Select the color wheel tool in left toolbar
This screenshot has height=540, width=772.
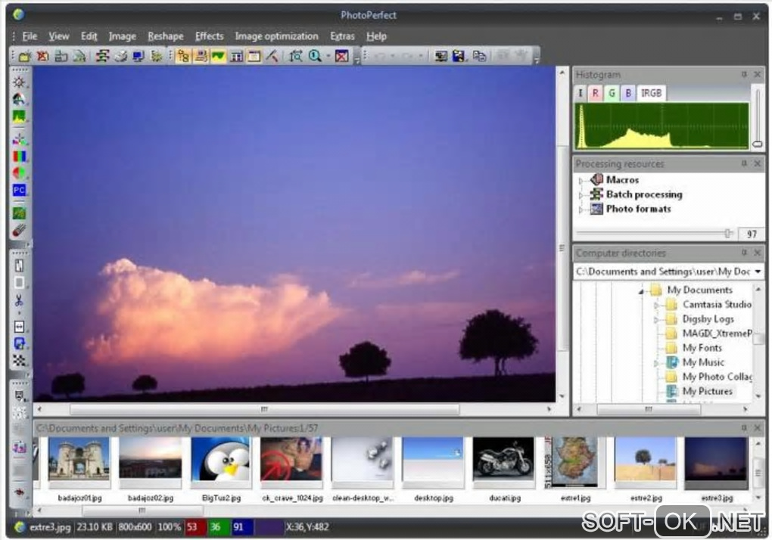(x=19, y=173)
